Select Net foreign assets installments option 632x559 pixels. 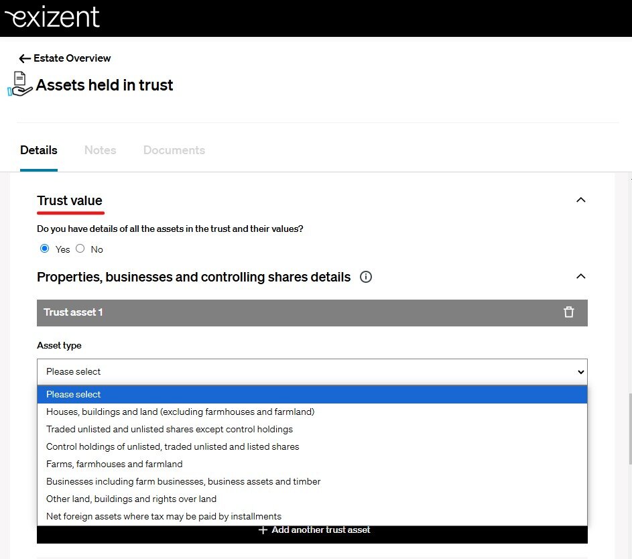coord(164,516)
